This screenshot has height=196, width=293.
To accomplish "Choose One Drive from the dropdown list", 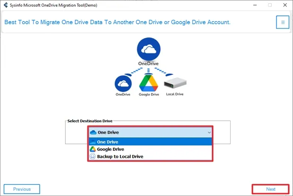I will (150, 142).
